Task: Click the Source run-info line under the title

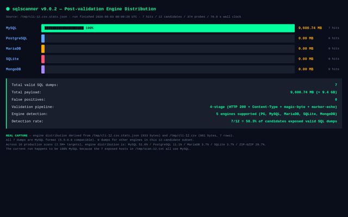Action: click(123, 17)
